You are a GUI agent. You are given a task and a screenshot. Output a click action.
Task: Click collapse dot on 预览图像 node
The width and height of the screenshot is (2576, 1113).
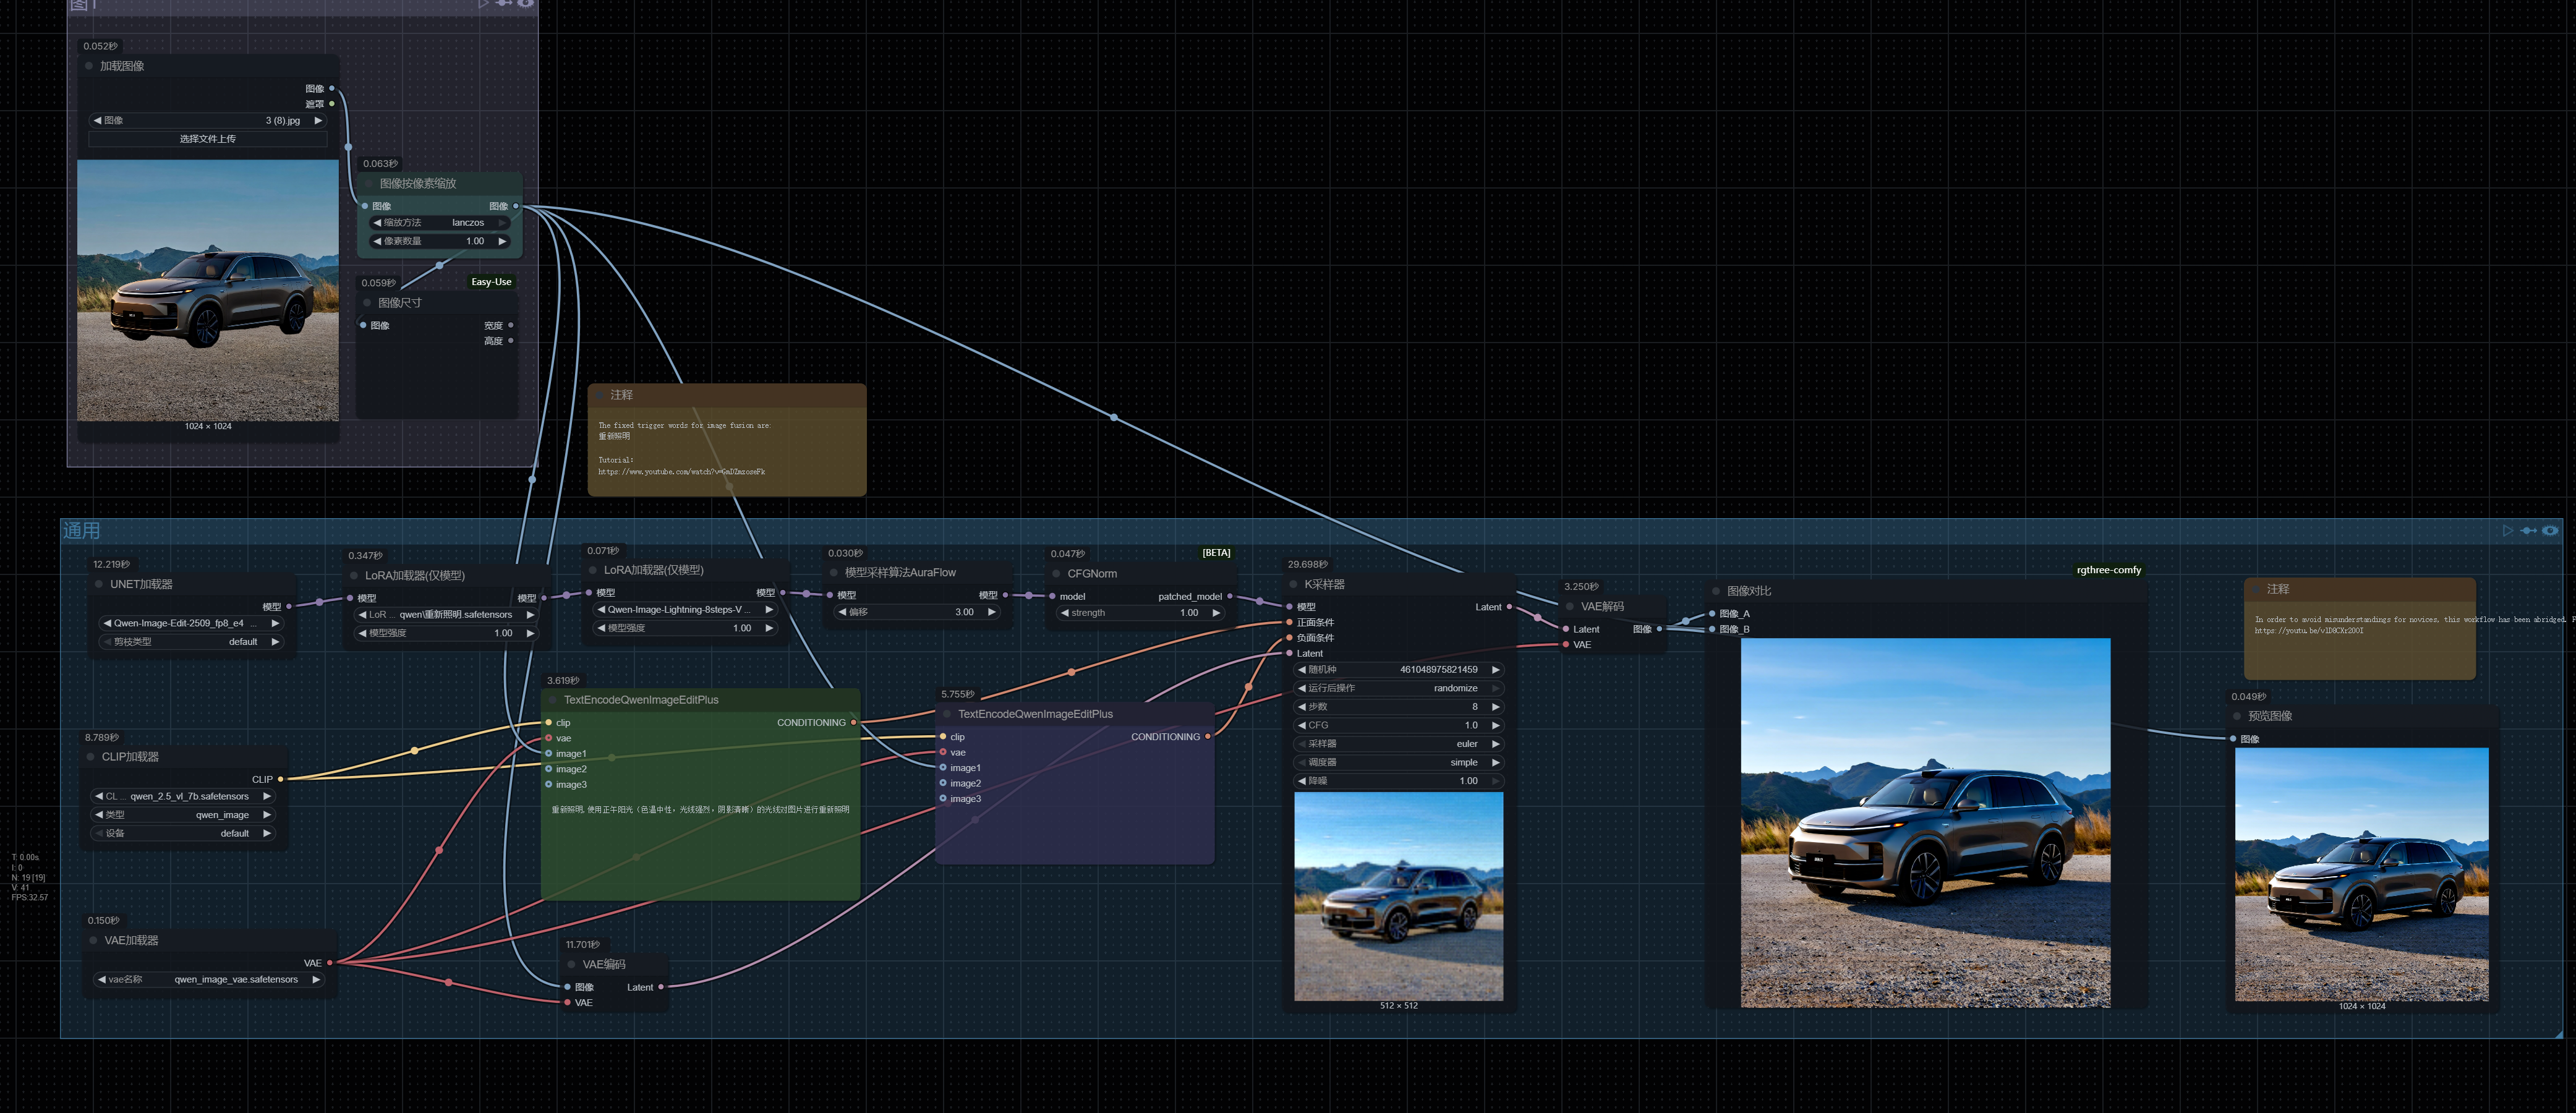[2237, 716]
